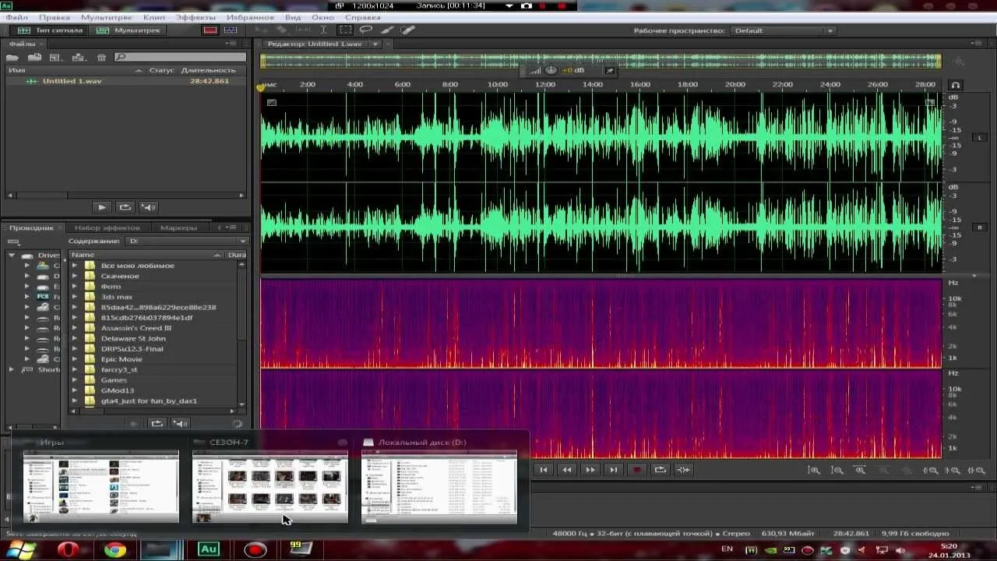Toggle spectral frequency display button
Image resolution: width=997 pixels, height=561 pixels.
[210, 30]
